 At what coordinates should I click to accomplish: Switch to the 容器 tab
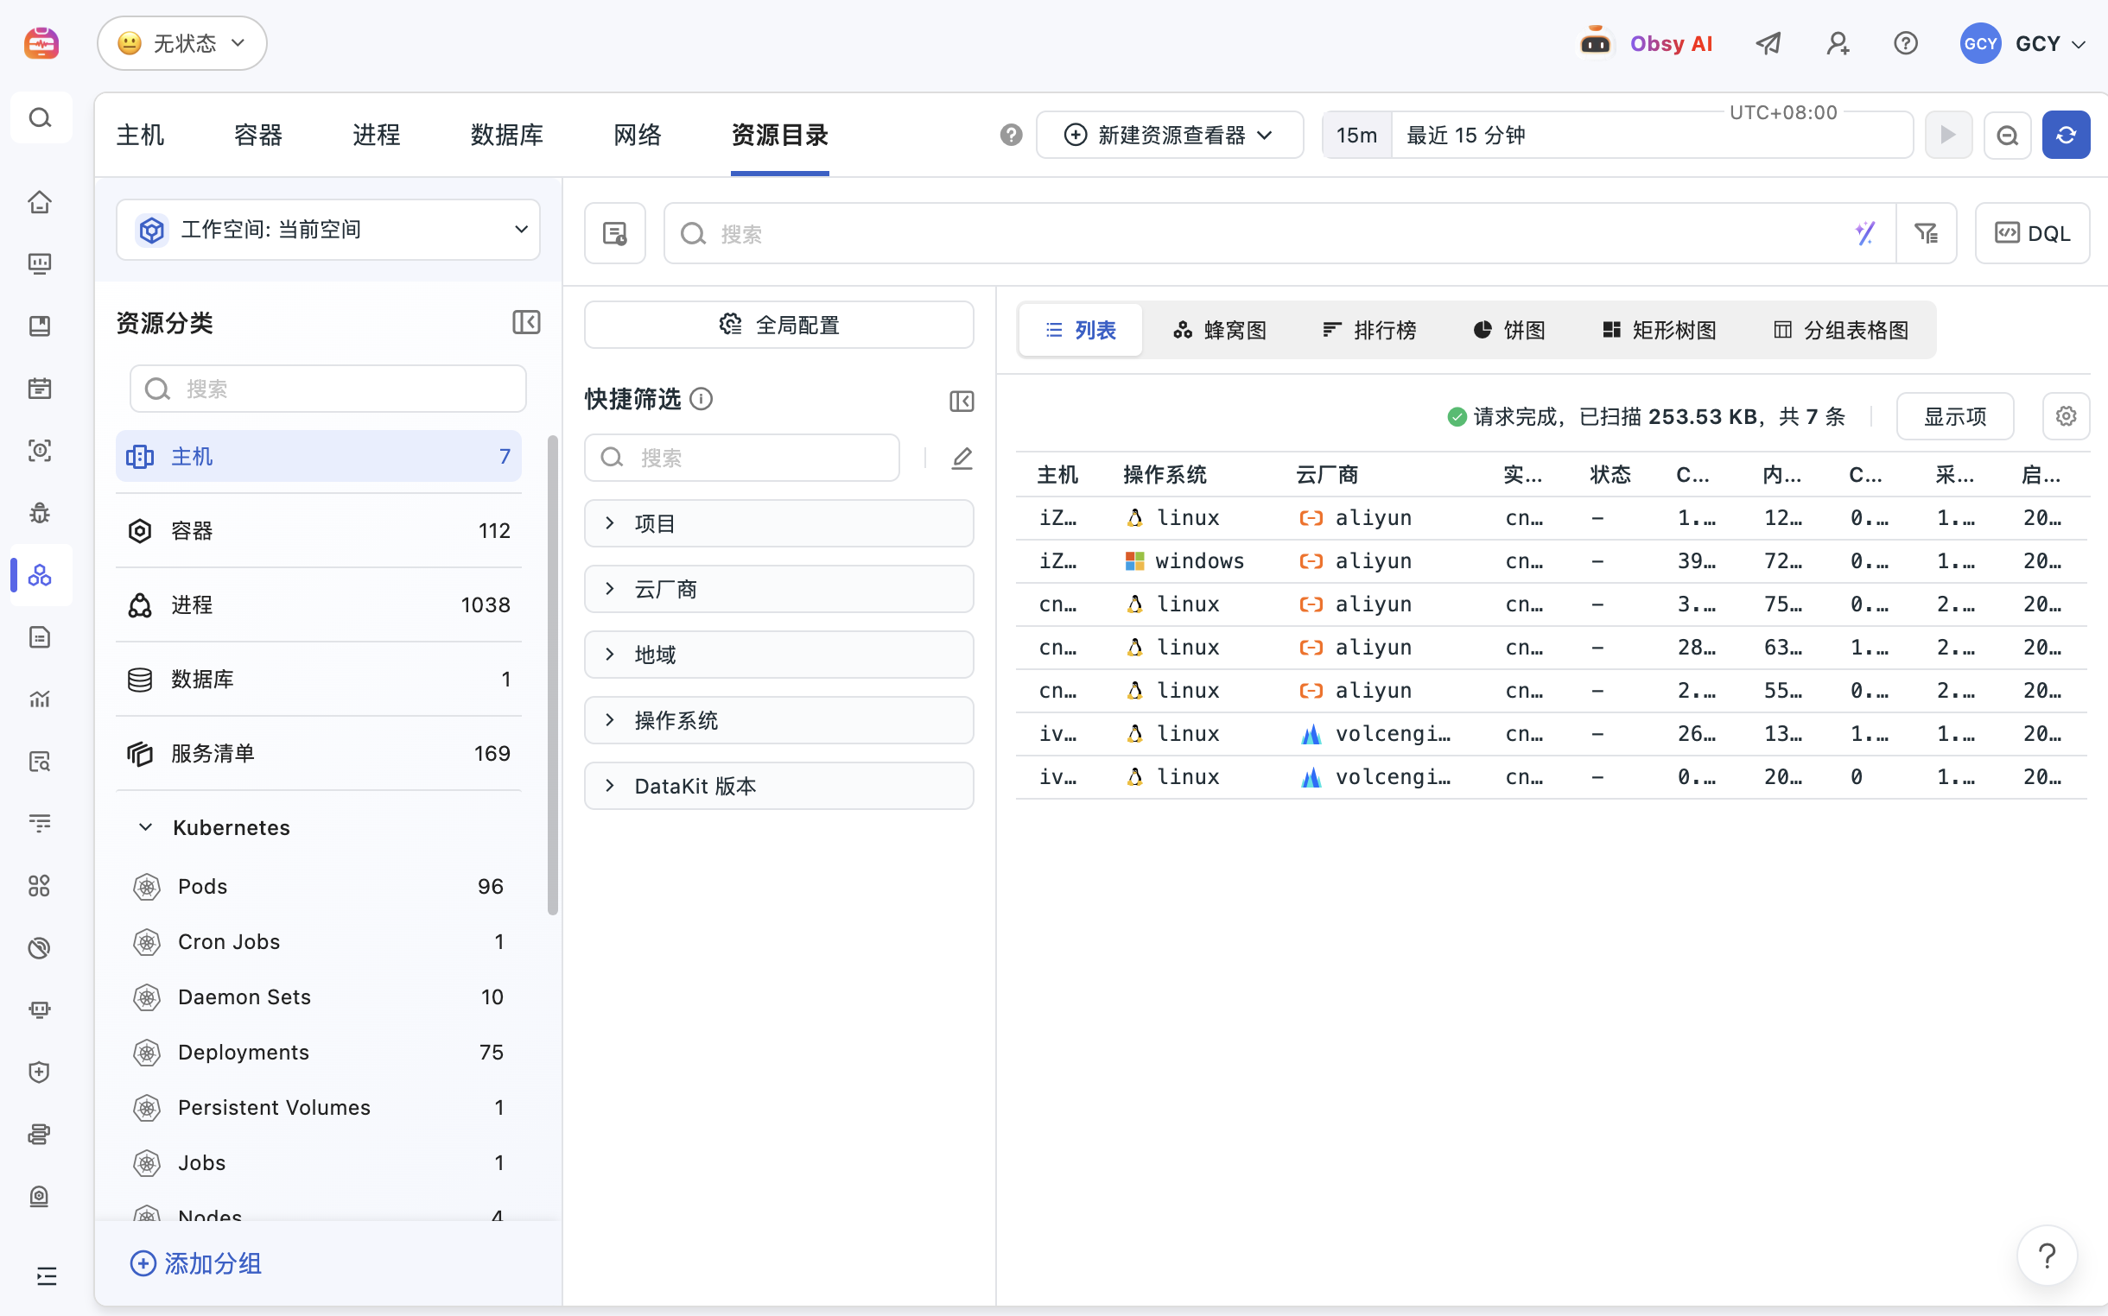257,135
